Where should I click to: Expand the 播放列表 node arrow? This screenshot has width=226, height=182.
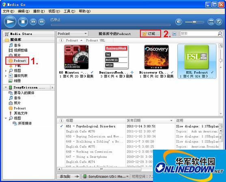click(x=6, y=76)
